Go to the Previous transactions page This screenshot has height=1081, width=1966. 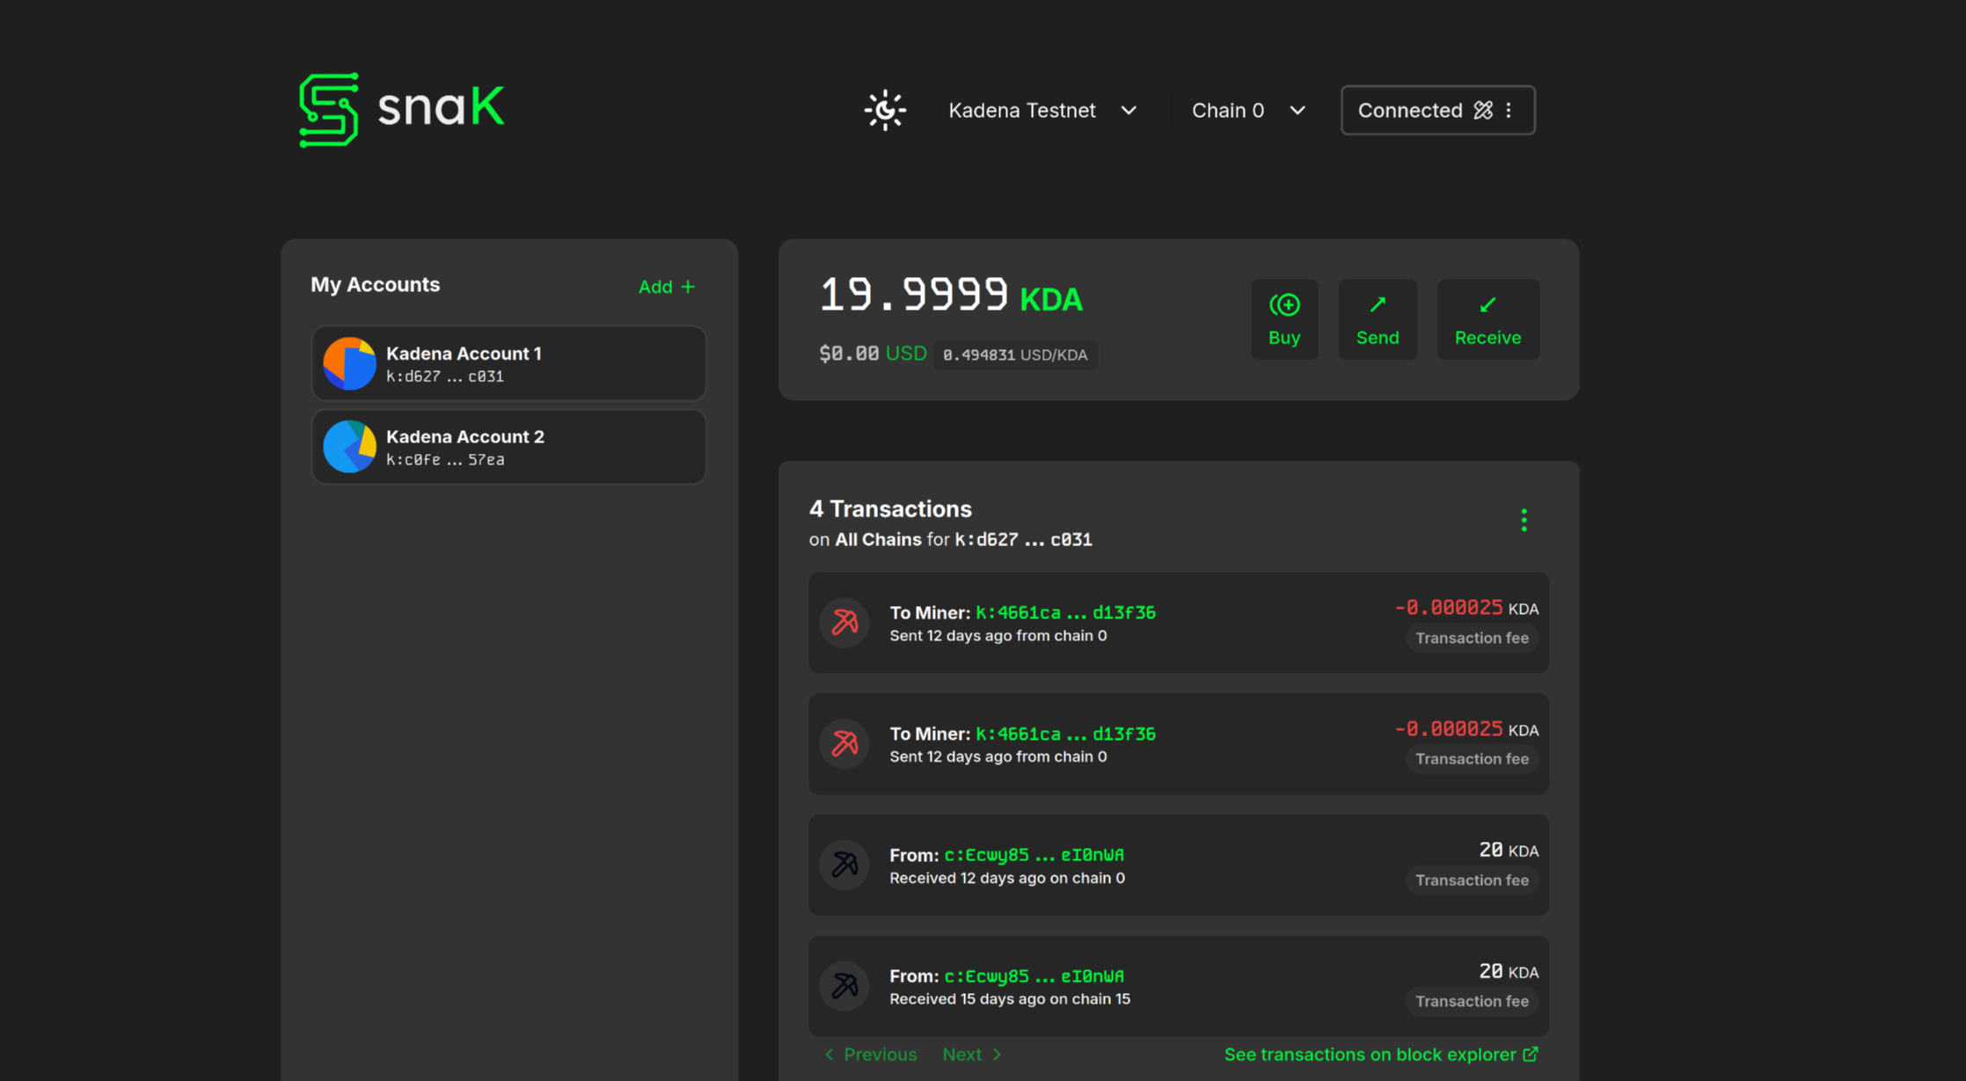tap(871, 1054)
